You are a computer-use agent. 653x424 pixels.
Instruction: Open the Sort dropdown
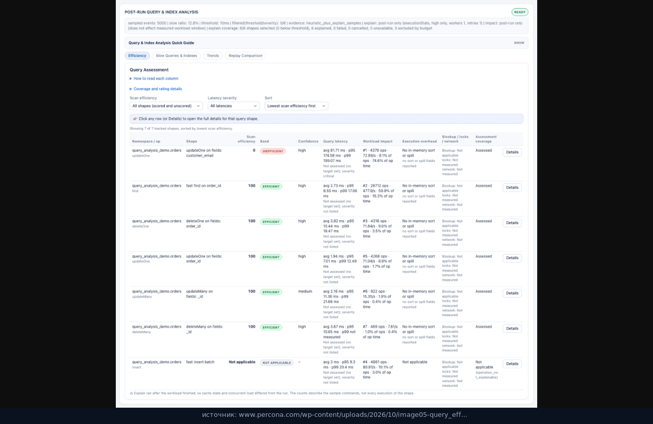pos(296,106)
